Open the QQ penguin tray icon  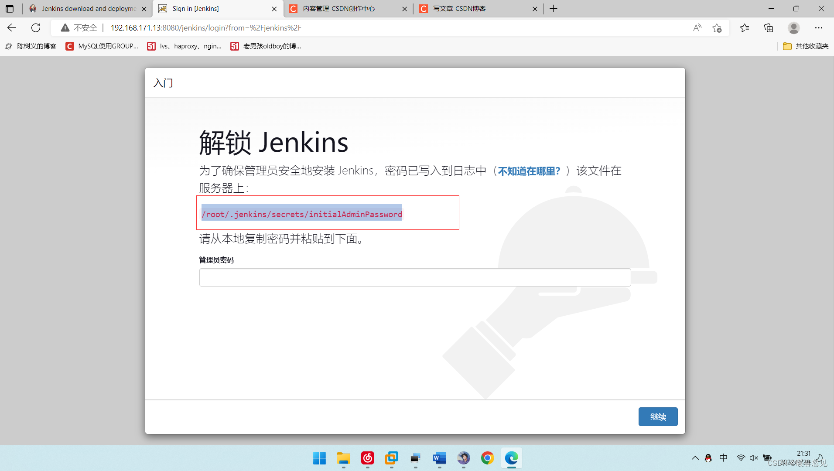point(708,458)
